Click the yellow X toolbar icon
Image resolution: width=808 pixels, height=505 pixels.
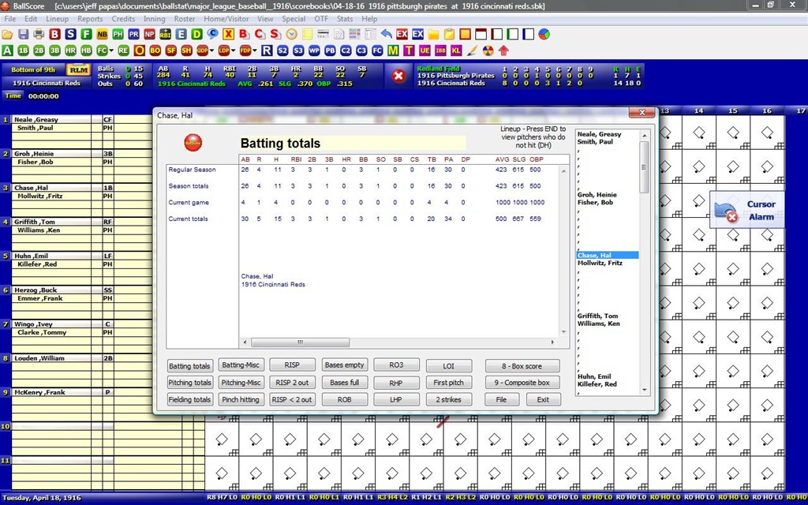coord(228,35)
